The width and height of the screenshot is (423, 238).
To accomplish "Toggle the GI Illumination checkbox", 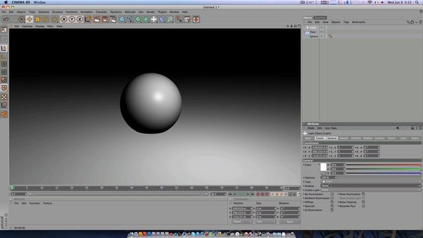I will point(332,210).
